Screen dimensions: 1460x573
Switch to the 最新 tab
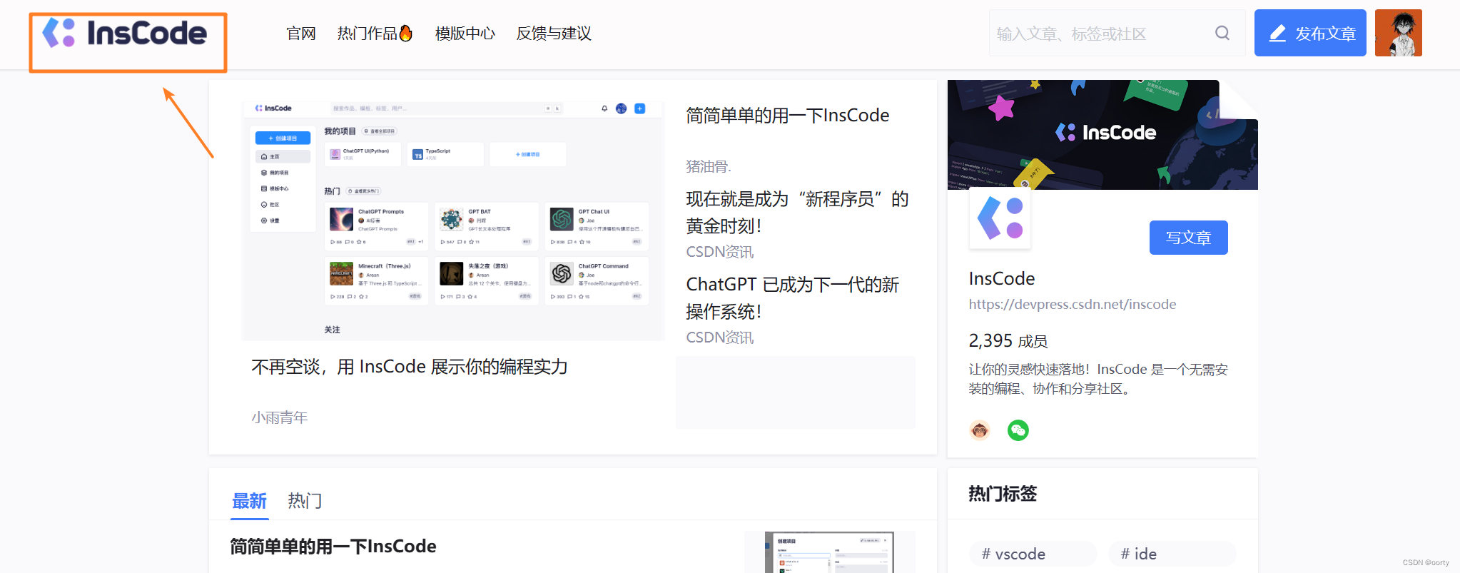(x=250, y=501)
